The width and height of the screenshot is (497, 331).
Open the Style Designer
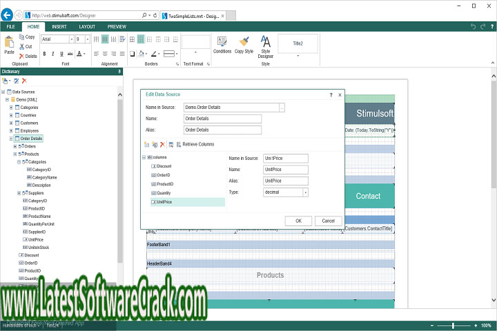click(265, 47)
